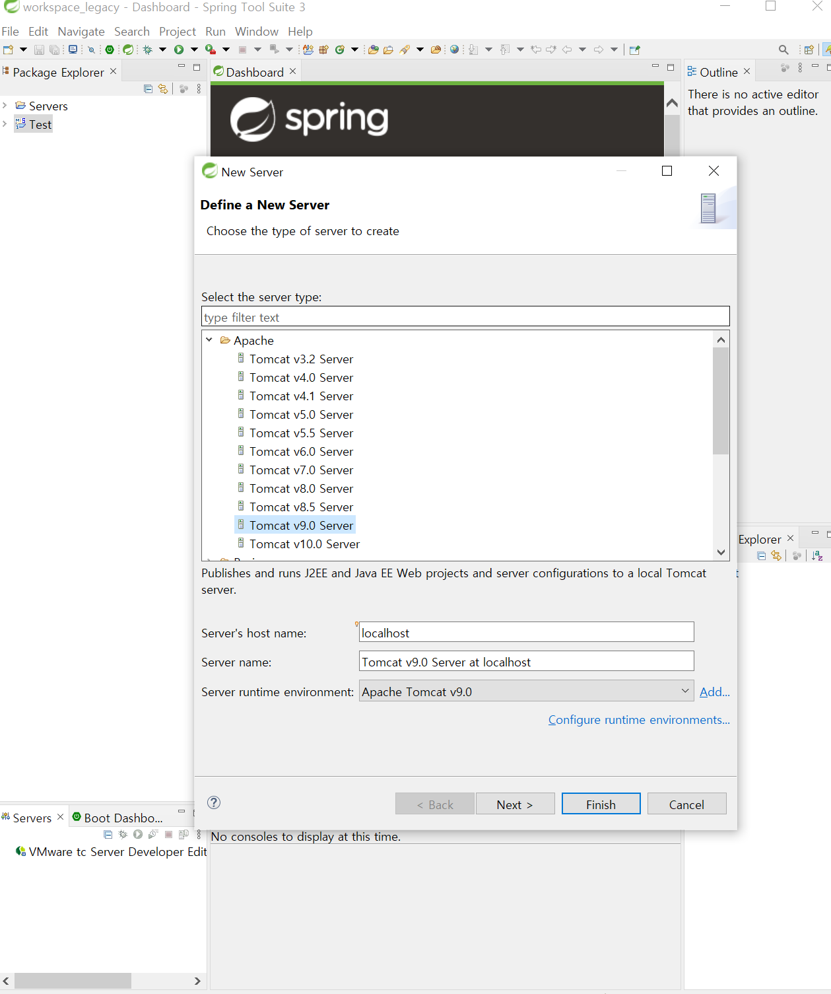Open the Server runtime environment dropdown

coord(685,691)
